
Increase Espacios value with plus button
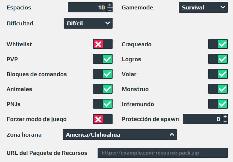(x=110, y=5)
